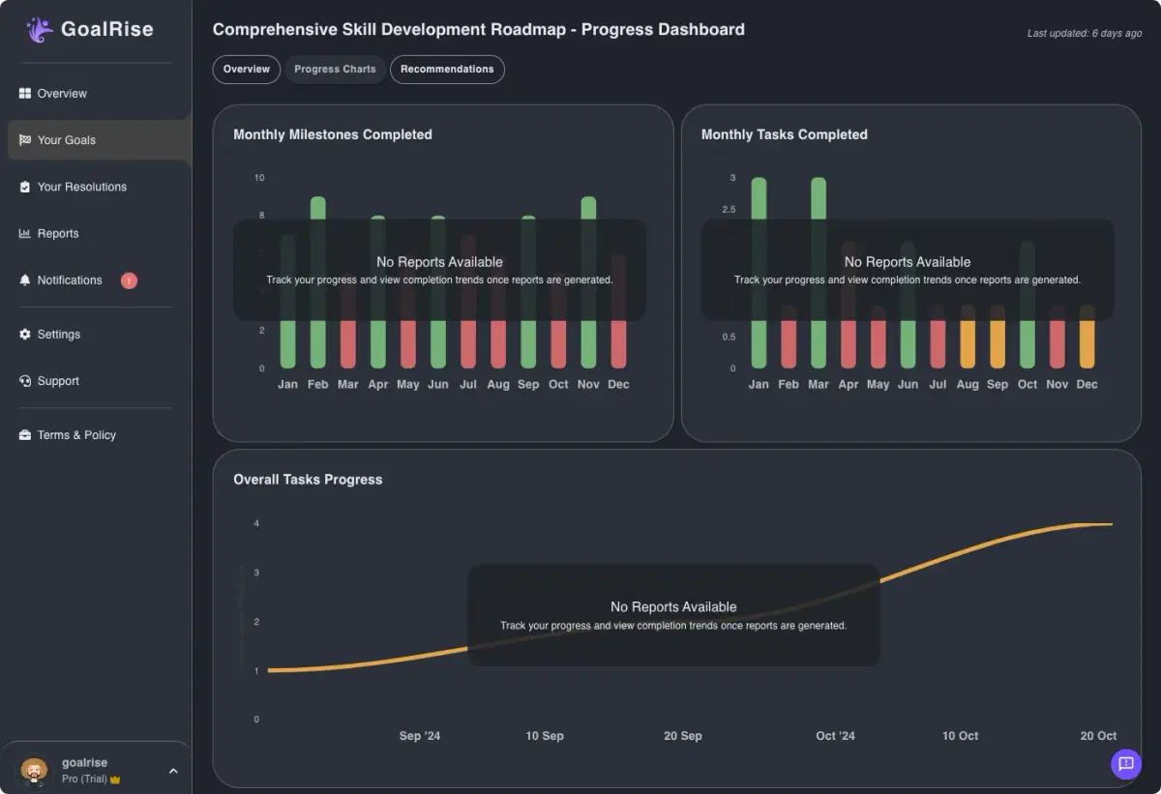Screen dimensions: 1161x794
Task: Click the "10 Sep" axis label
Action: pyautogui.click(x=545, y=736)
